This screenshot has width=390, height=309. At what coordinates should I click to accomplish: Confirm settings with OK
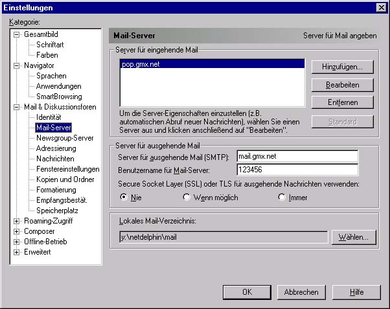pyautogui.click(x=247, y=292)
